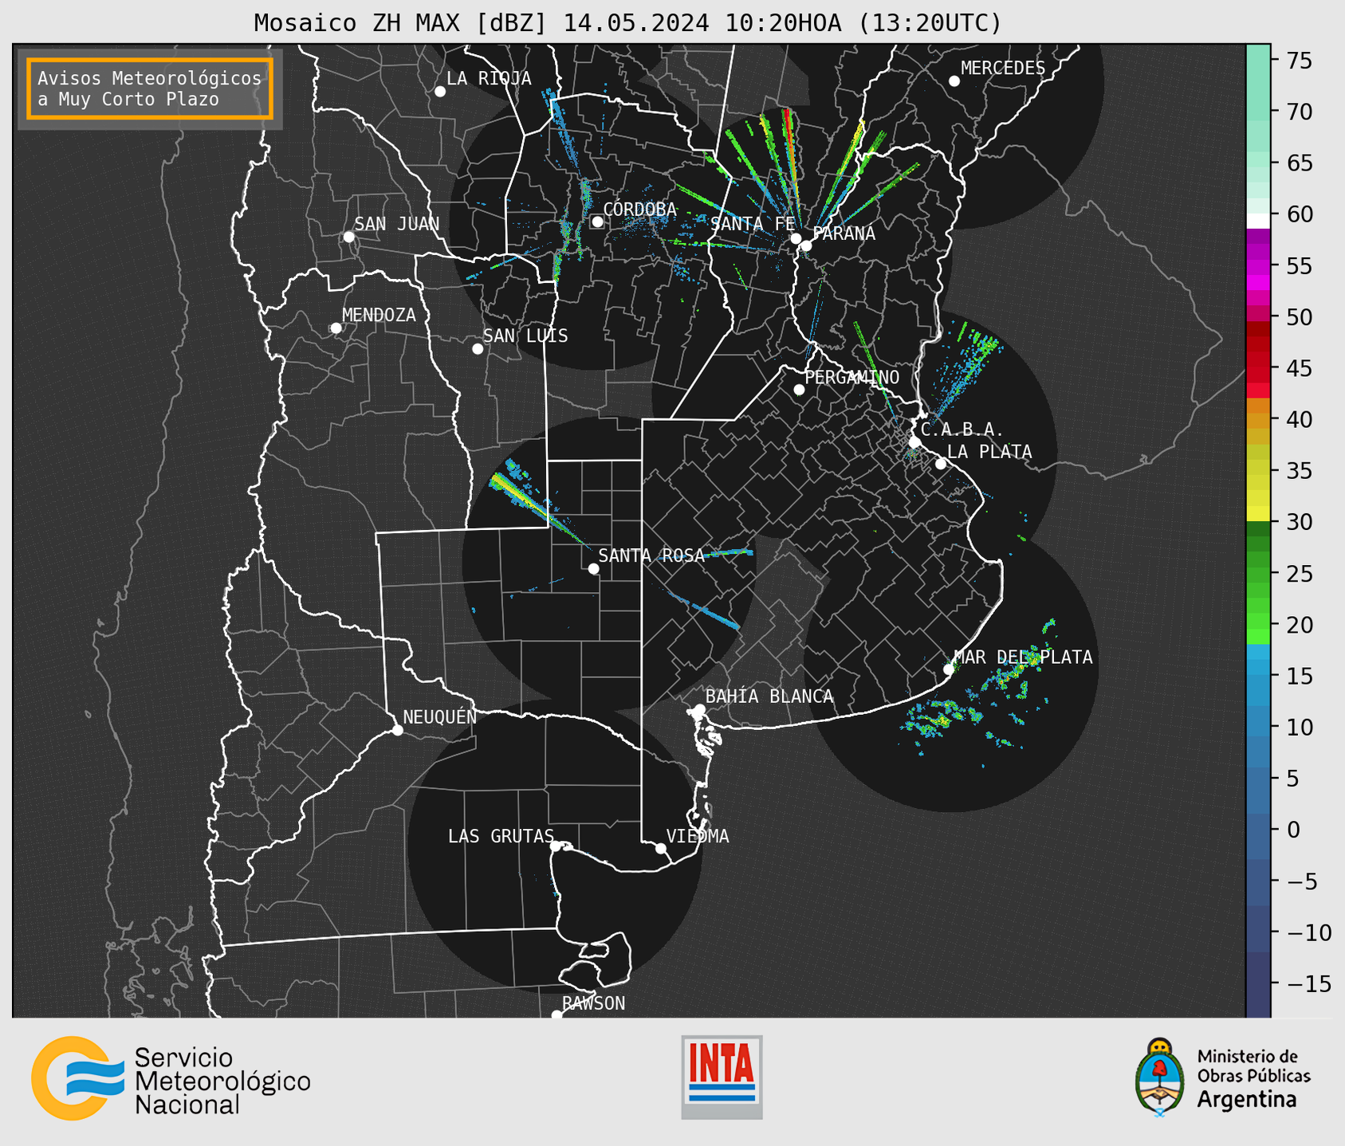
Task: Click the Pergamino city marker
Action: tap(799, 390)
